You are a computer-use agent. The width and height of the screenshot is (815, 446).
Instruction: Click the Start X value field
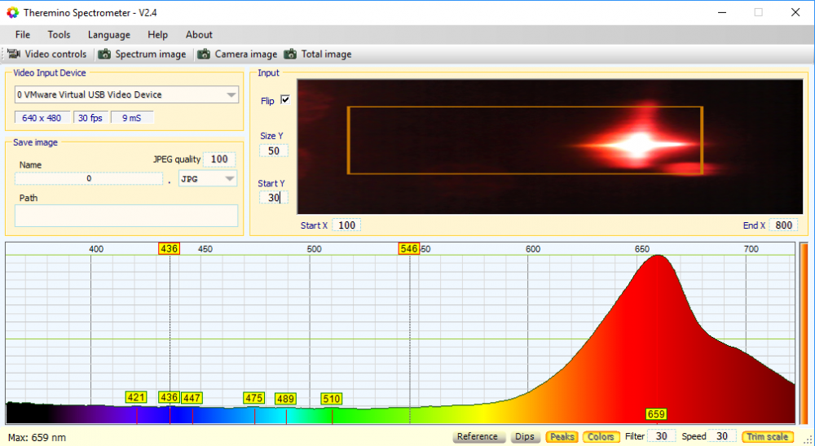point(346,225)
